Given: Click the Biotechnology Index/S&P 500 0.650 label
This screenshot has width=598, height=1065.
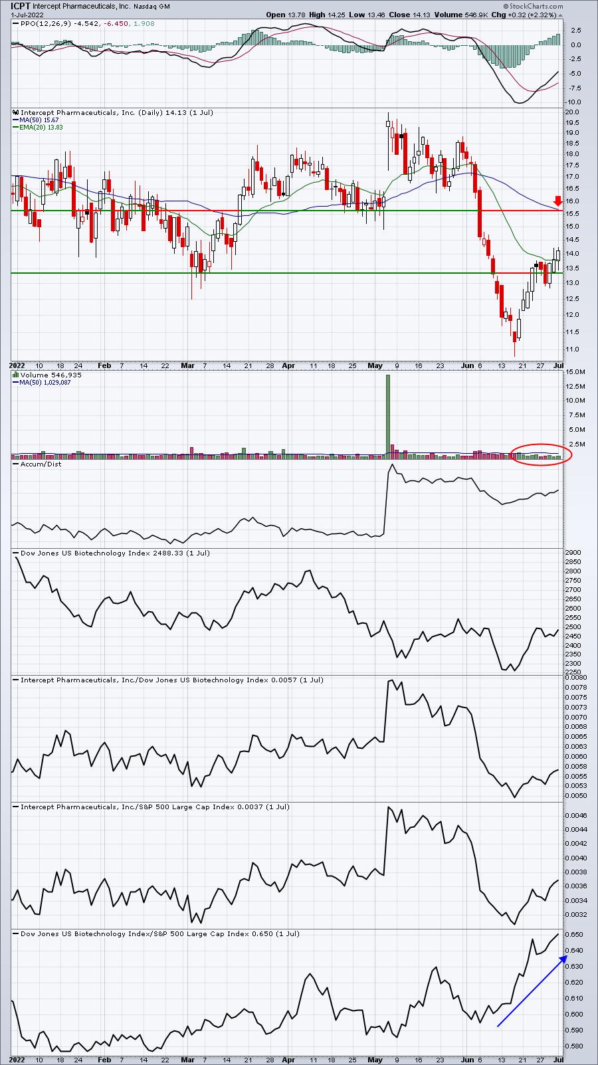Looking at the screenshot, I should 159,933.
